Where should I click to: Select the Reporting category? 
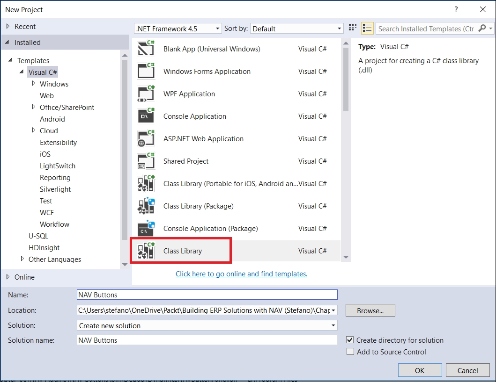tap(55, 177)
